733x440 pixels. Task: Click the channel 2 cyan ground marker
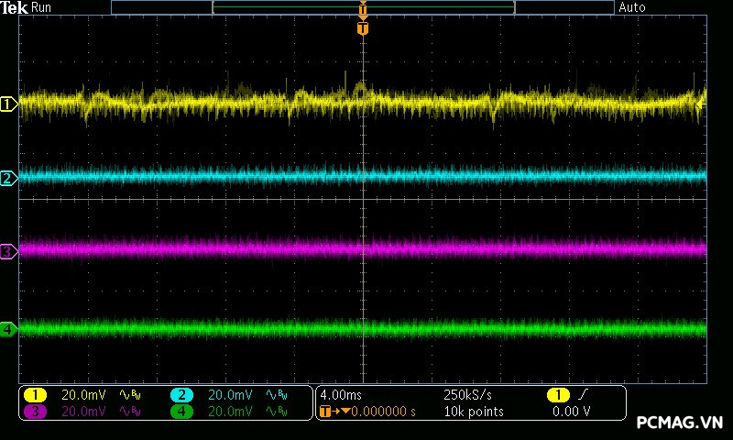click(x=8, y=178)
